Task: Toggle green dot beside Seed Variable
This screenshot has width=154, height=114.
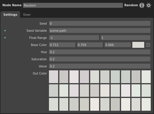Action: pyautogui.click(x=5, y=31)
